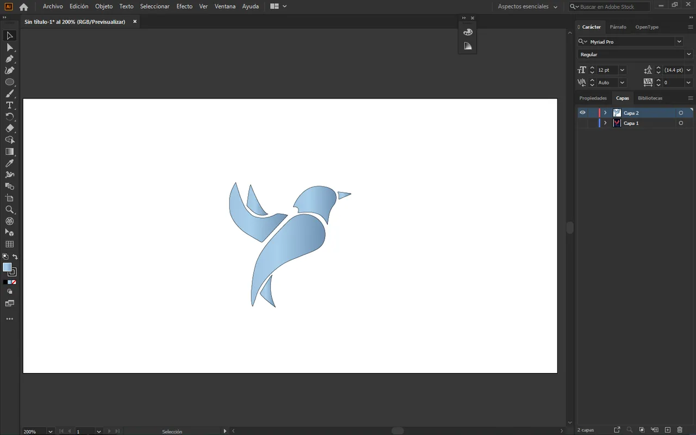Delete selection with the trash icon
This screenshot has height=435, width=696.
680,430
